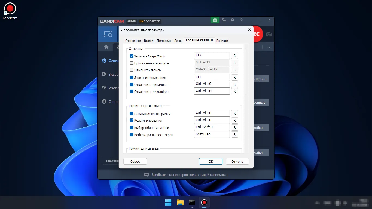
Task: Click the gear icon in Bandicam sidebar
Action: click(x=104, y=61)
